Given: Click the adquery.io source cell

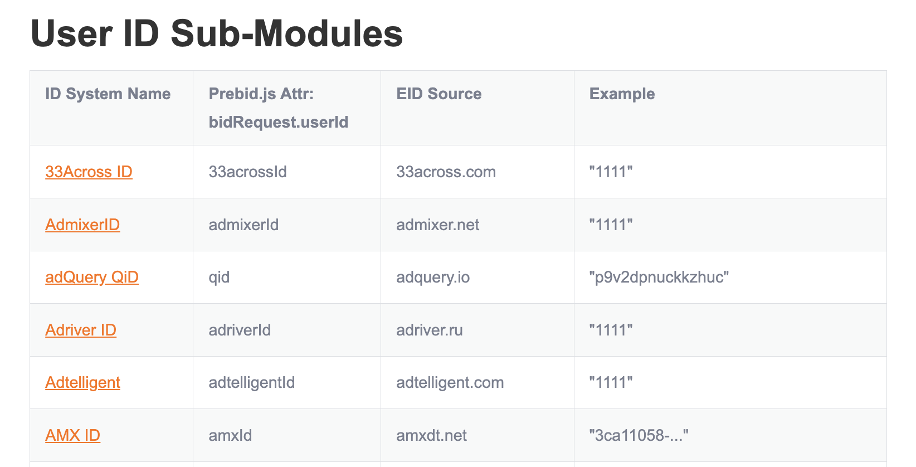Looking at the screenshot, I should (433, 277).
